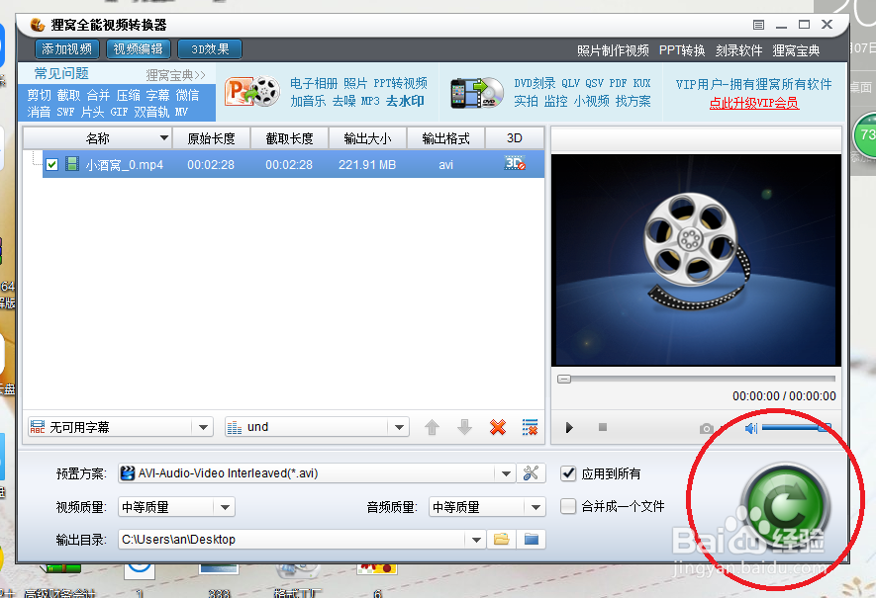Screen dimensions: 876x598
Task: Open the 预置方案 format dropdown
Action: pos(506,473)
